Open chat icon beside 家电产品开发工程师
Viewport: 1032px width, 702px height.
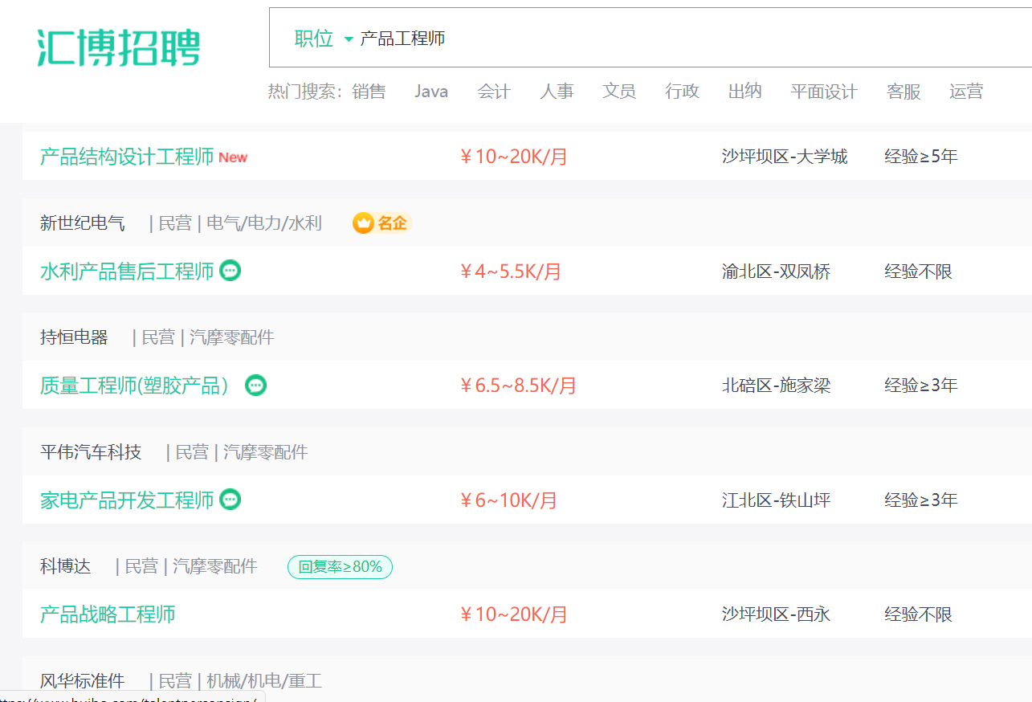tap(230, 500)
